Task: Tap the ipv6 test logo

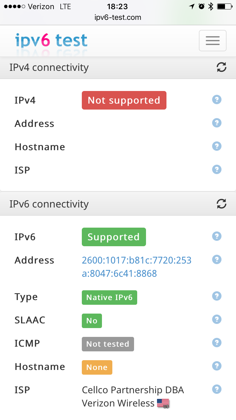Action: (51, 41)
